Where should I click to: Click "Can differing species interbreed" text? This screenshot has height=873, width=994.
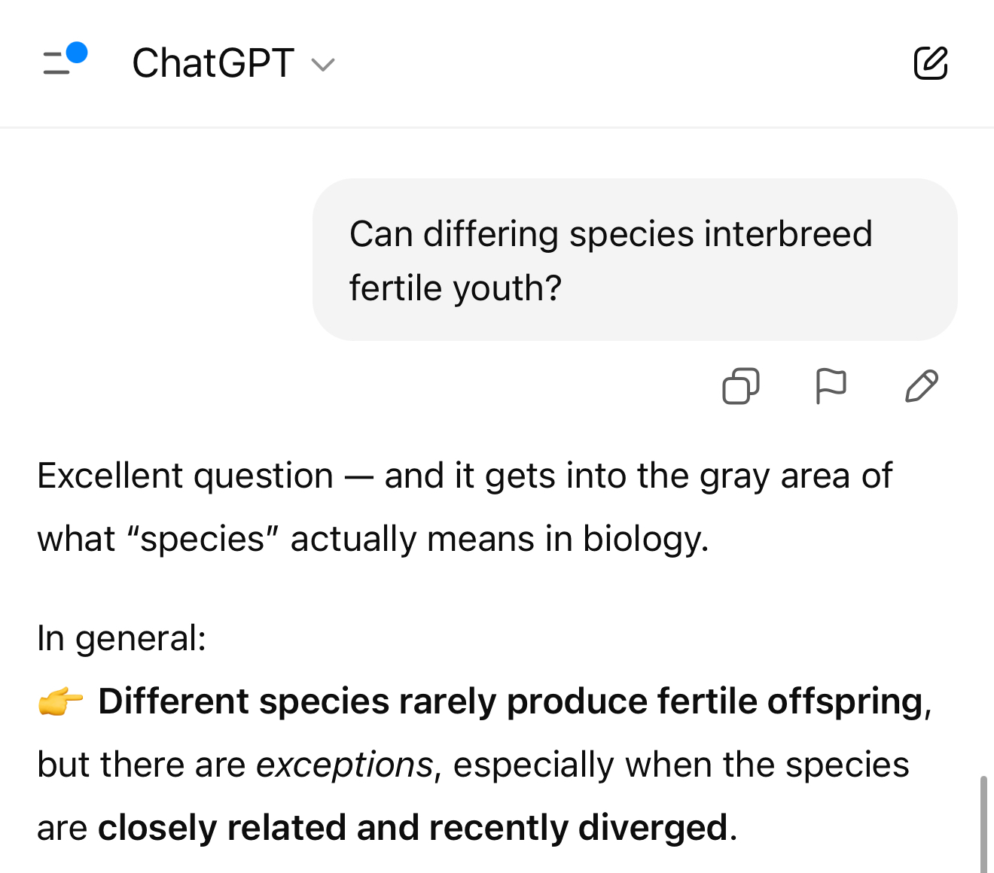tap(610, 234)
